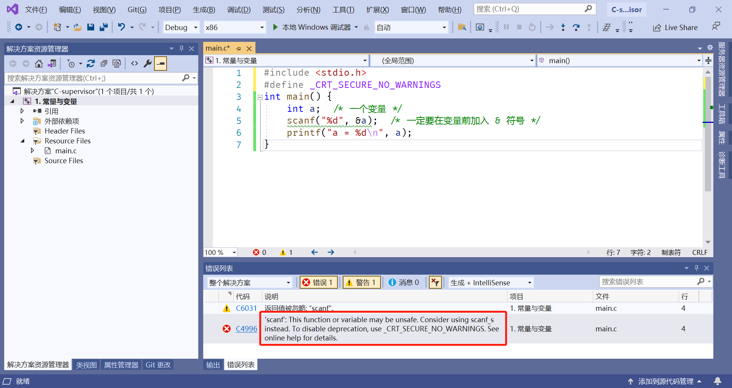Expand the 外部依赖项 tree node

pyautogui.click(x=22, y=121)
